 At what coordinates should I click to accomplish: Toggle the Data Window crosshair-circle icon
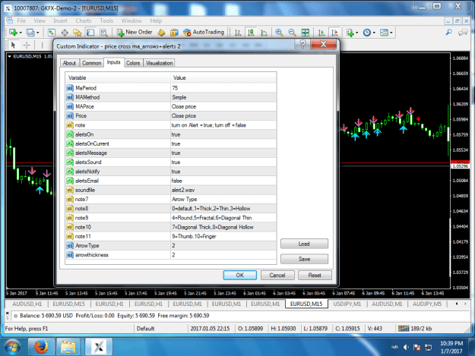[x=65, y=33]
